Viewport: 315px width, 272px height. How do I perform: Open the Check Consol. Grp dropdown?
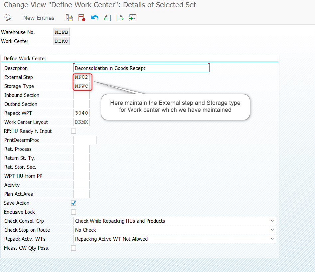click(175, 221)
